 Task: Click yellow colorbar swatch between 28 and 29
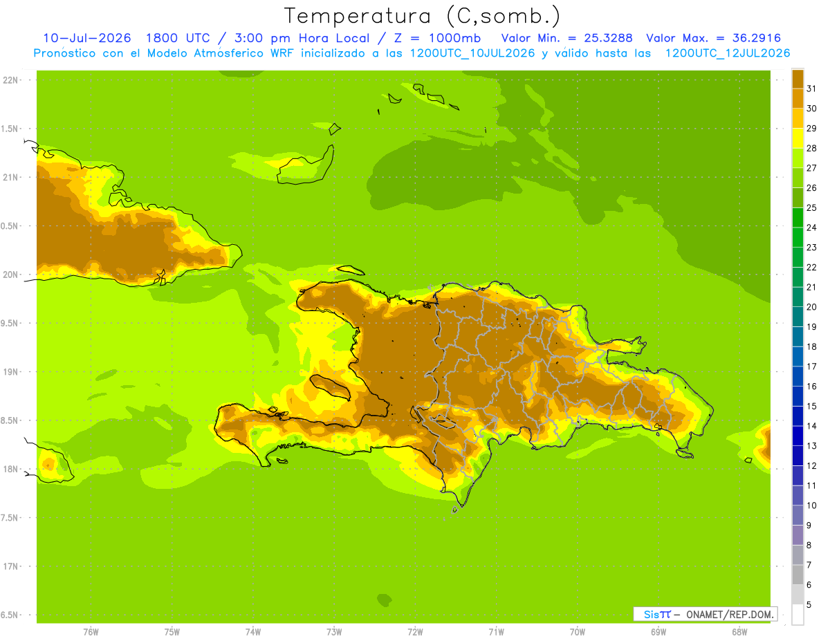(797, 138)
